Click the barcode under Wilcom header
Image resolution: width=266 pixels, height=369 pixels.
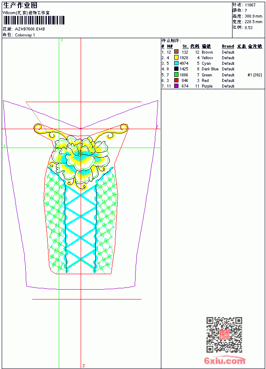(x=33, y=20)
